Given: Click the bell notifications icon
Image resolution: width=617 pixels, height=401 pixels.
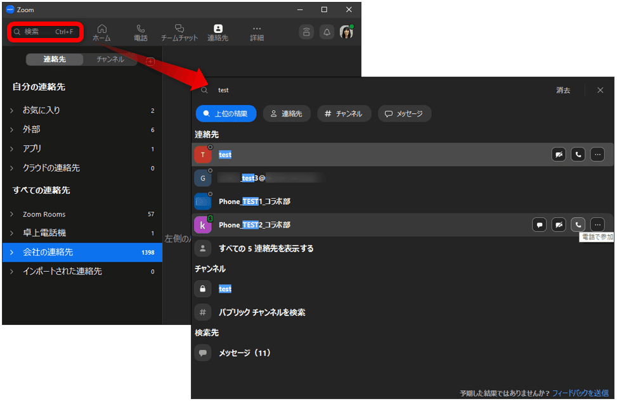Looking at the screenshot, I should point(327,32).
